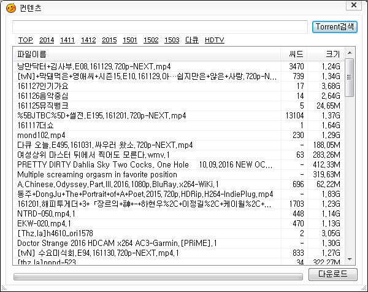Click size value 2.64G
The height and width of the screenshot is (292, 368).
click(331, 96)
